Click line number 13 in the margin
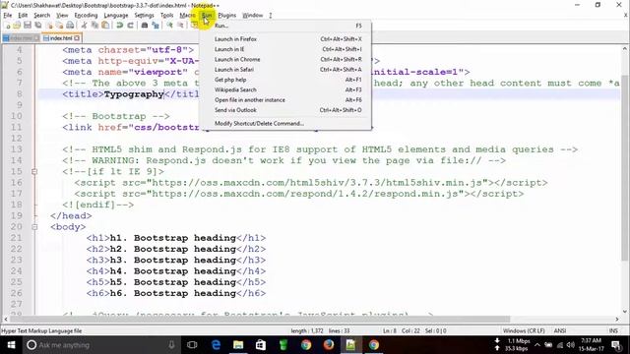 click(16, 149)
